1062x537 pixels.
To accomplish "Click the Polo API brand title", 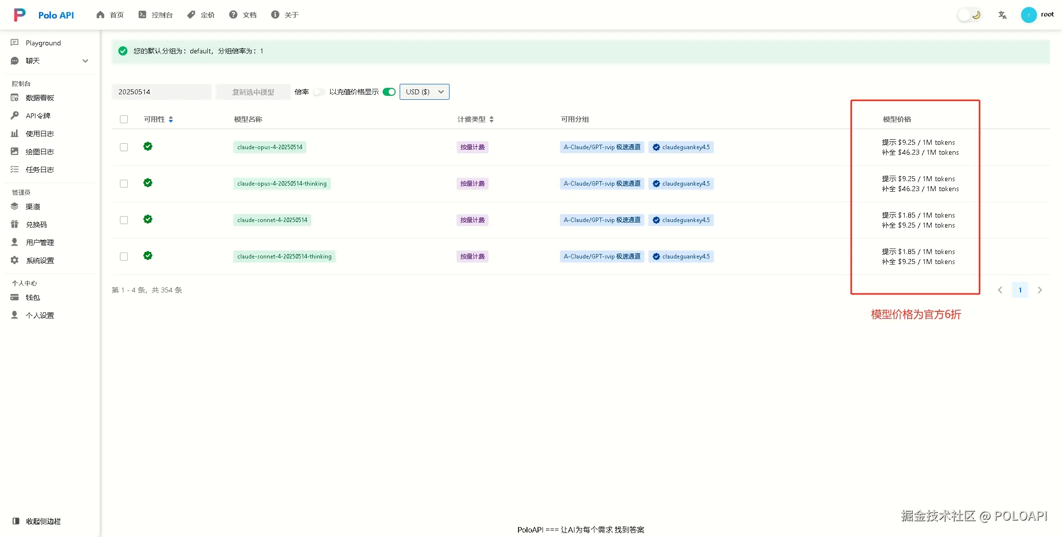I will click(56, 15).
